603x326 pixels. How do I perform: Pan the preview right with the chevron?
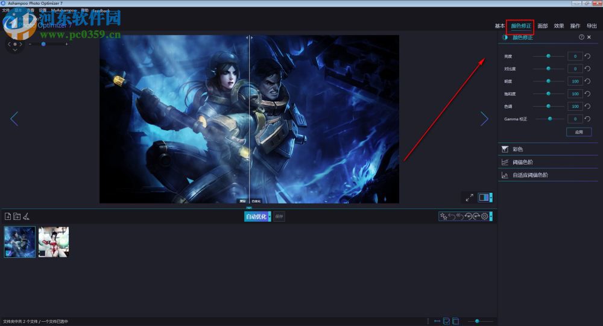click(x=21, y=44)
